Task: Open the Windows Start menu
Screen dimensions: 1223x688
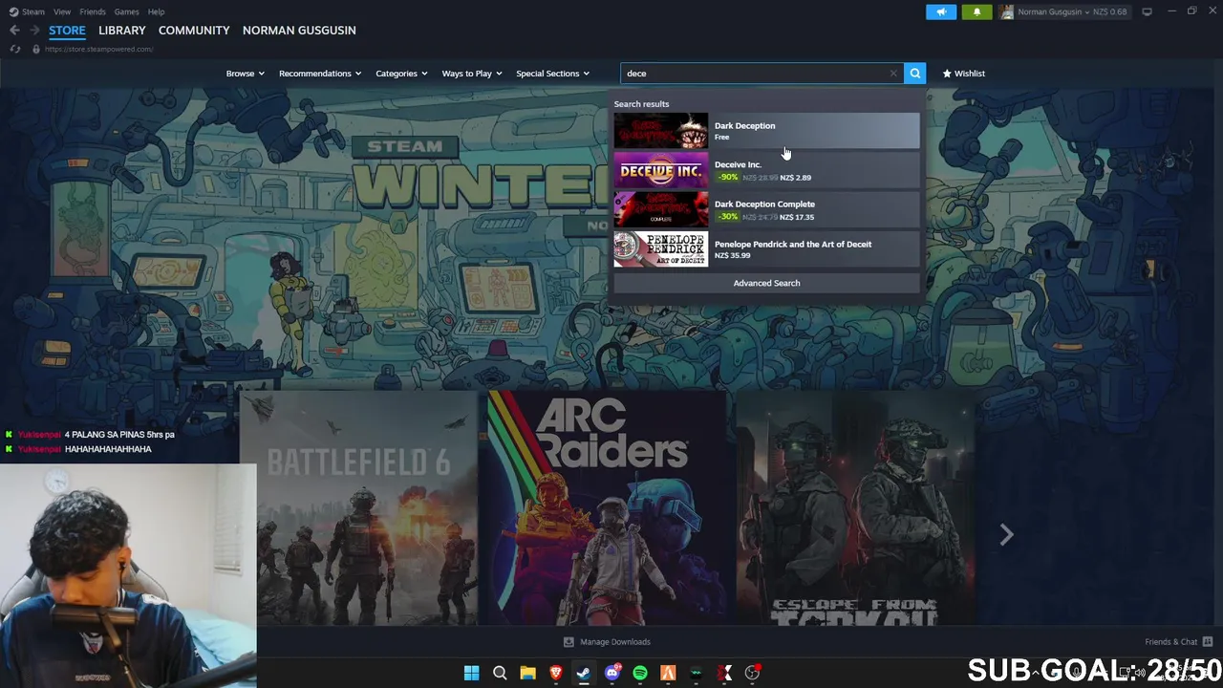Action: pos(471,674)
